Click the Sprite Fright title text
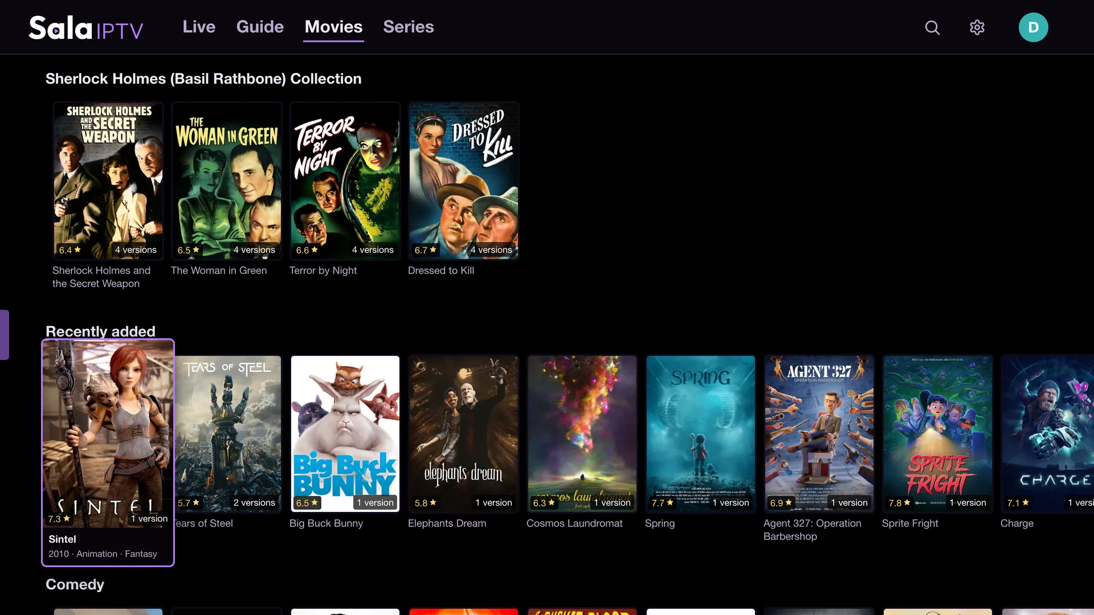Image resolution: width=1094 pixels, height=615 pixels. point(910,523)
